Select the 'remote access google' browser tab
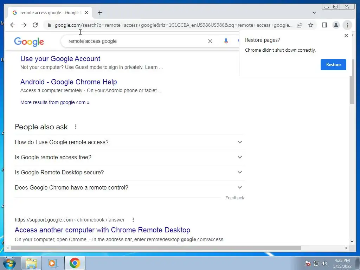The height and width of the screenshot is (270, 360). [x=50, y=13]
